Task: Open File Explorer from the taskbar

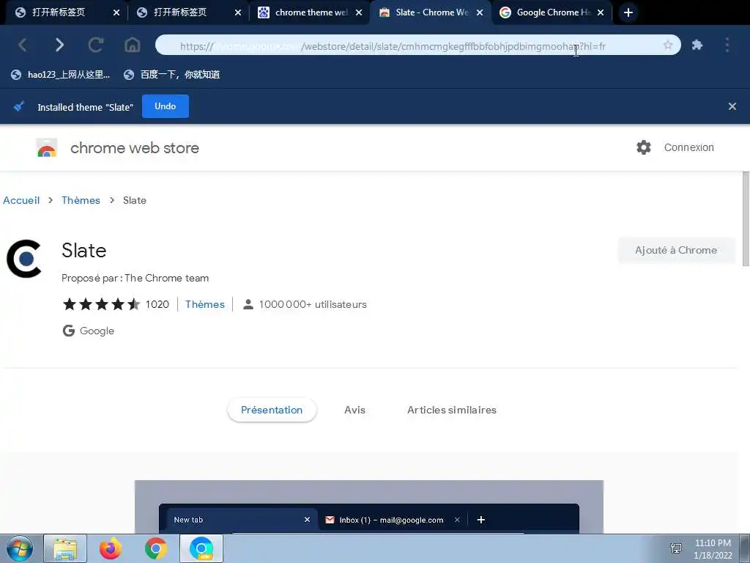Action: (x=65, y=548)
